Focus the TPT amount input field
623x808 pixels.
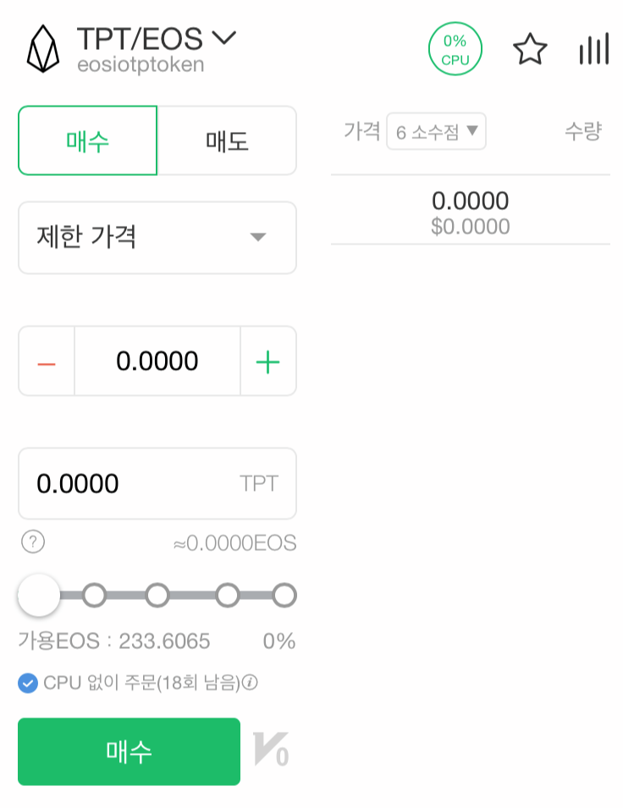tap(135, 484)
